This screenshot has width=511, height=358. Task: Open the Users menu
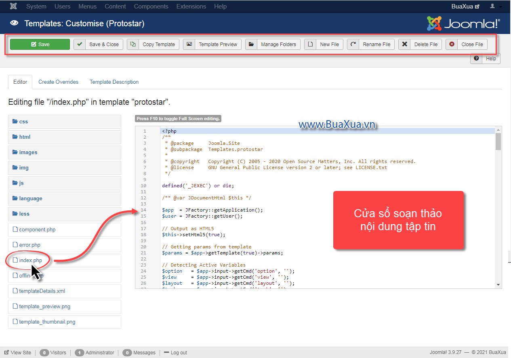62,6
